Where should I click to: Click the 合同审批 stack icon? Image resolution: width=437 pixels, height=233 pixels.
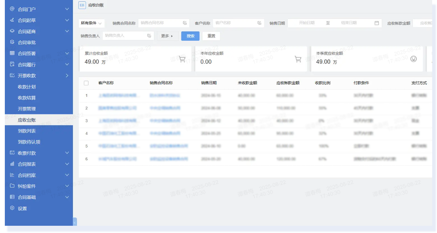(x=12, y=42)
